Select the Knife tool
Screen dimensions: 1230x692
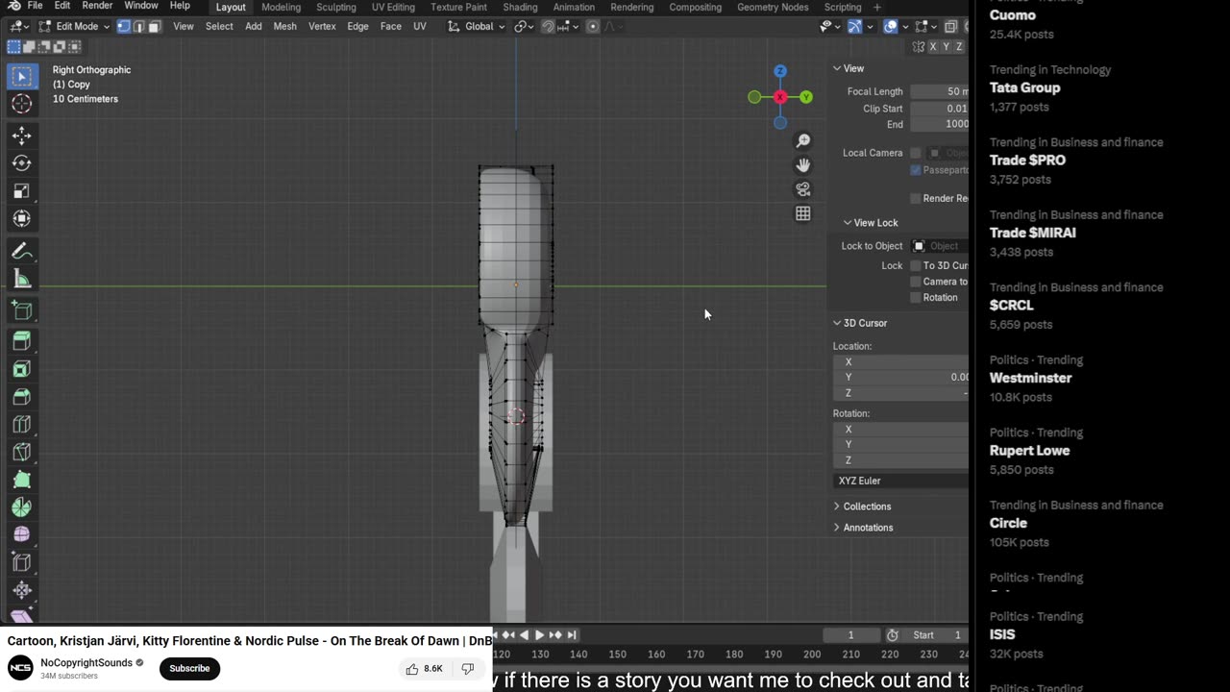(21, 452)
